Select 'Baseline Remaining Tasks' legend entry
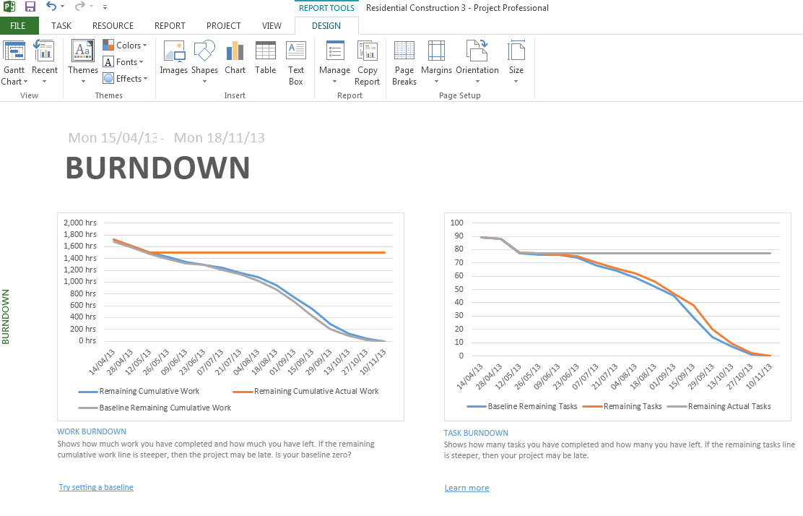Screen dimensions: 803x516 pos(522,406)
